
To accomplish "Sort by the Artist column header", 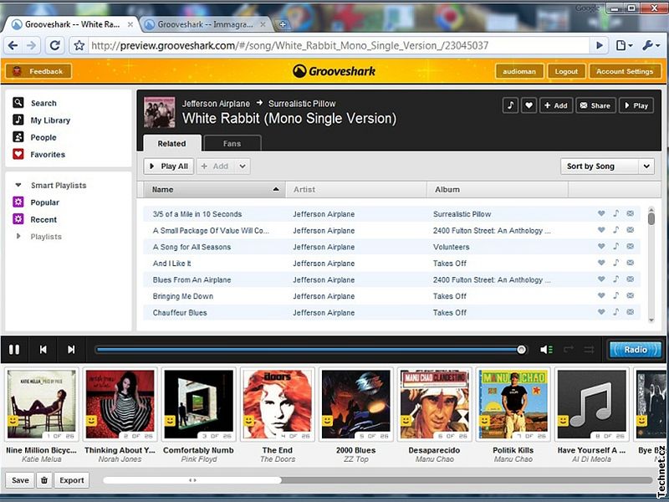I will click(x=356, y=190).
